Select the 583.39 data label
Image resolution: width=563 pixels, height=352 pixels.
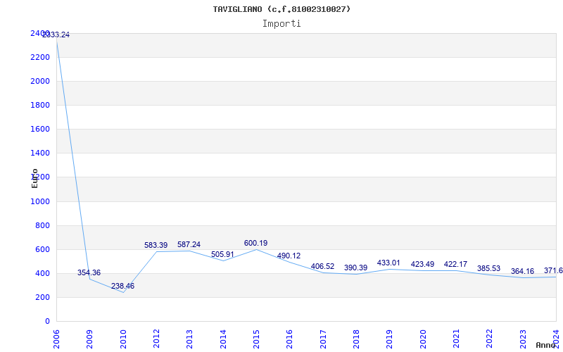coord(156,245)
